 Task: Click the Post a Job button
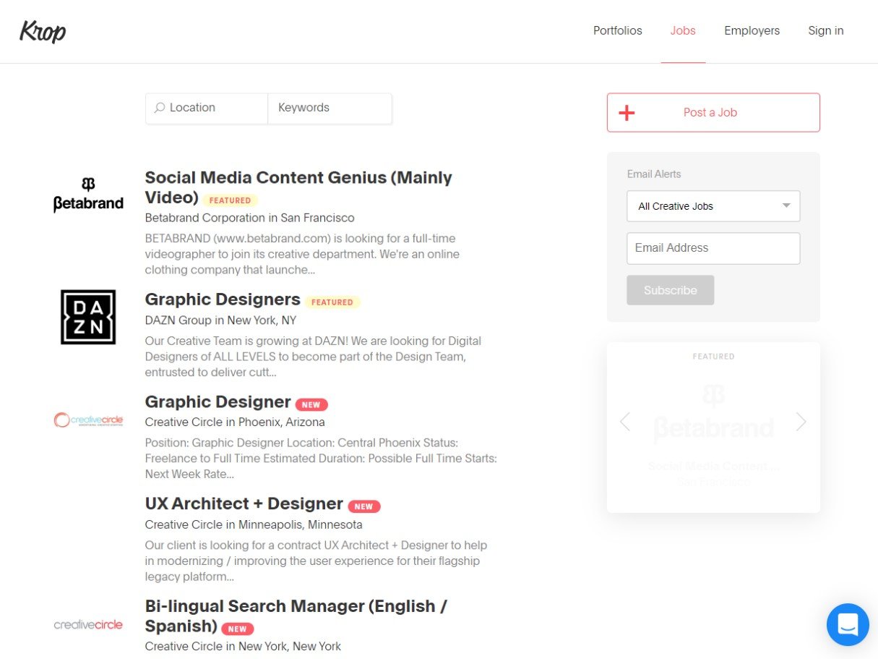pyautogui.click(x=713, y=112)
